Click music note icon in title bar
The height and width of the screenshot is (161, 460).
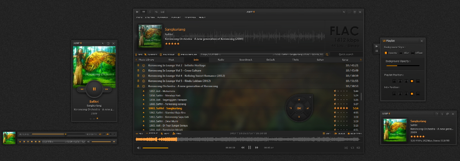tap(150, 12)
